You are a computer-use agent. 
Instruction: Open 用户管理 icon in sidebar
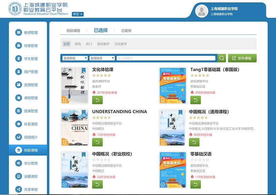[19, 72]
